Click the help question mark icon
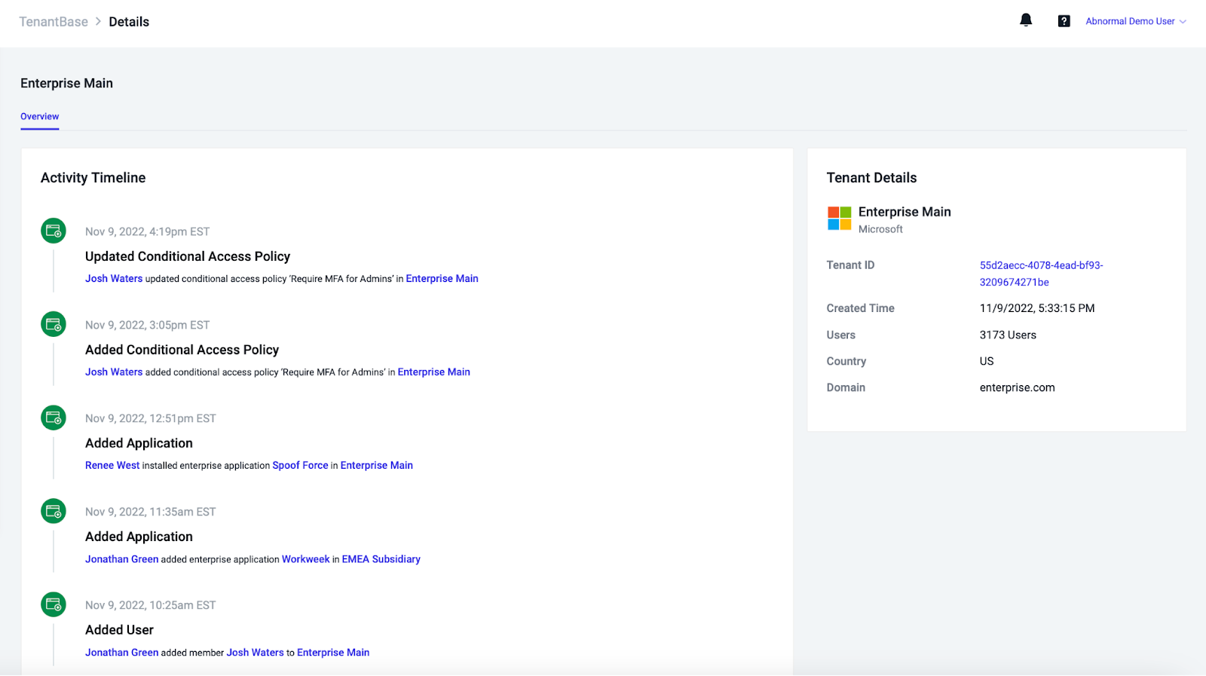Viewport: 1206px width, 676px height. click(1064, 21)
